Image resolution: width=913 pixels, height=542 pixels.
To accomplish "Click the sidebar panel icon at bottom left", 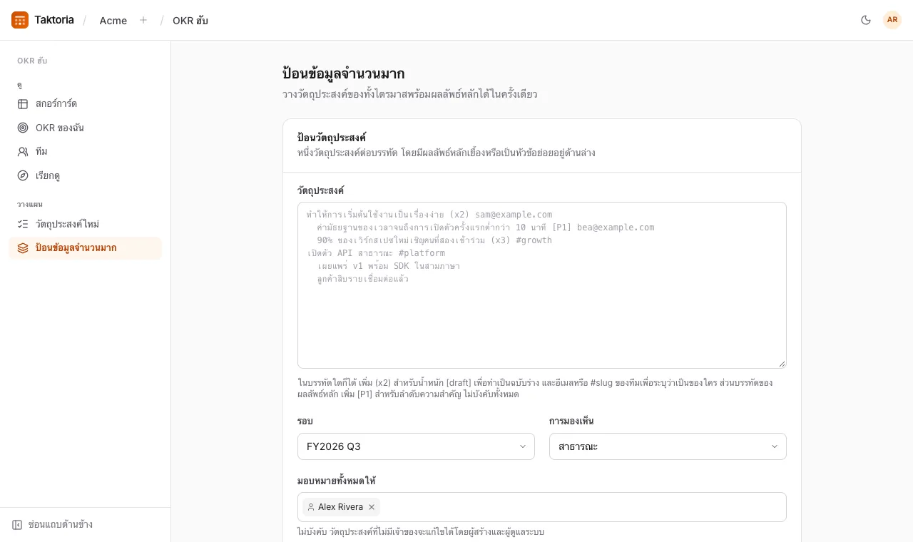I will (17, 525).
